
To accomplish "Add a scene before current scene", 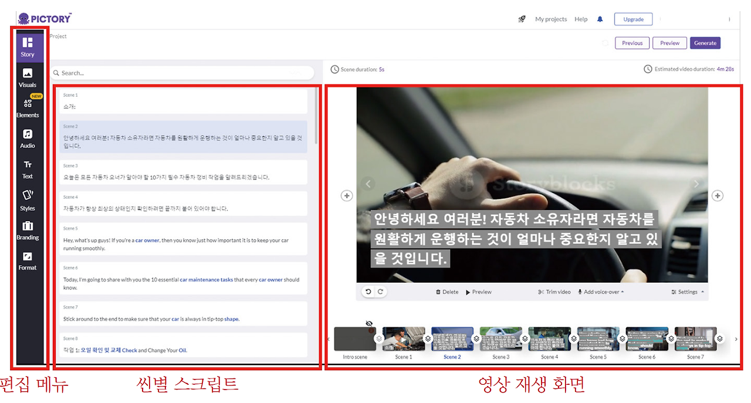I will pyautogui.click(x=347, y=196).
